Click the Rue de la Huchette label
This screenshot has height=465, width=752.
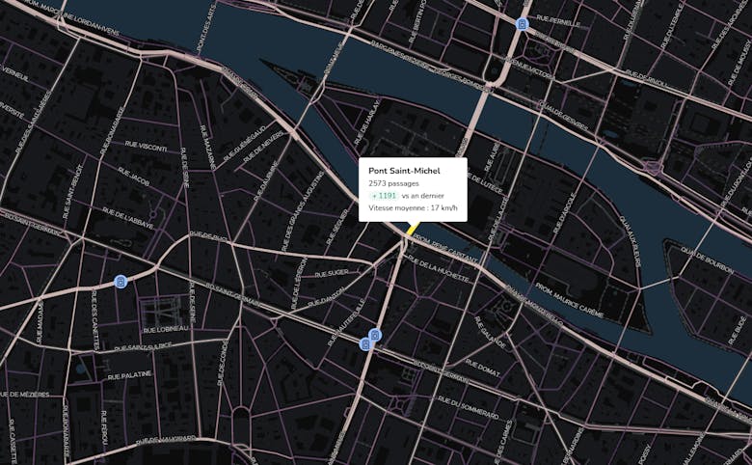tap(438, 269)
